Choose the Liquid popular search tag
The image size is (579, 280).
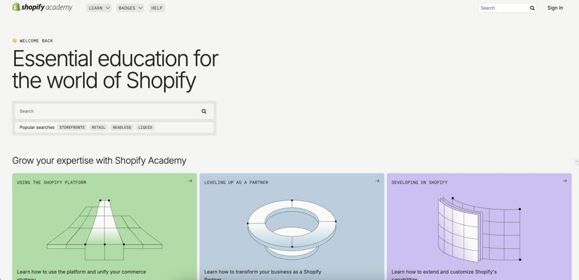point(145,128)
